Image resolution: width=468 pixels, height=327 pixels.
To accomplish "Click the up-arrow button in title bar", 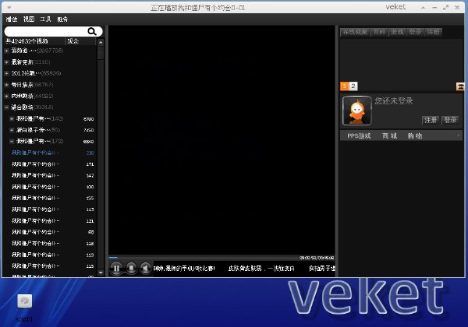I will 424,8.
